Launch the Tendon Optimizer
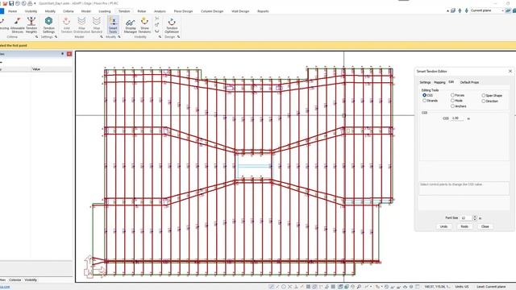The image size is (516, 290). click(172, 25)
